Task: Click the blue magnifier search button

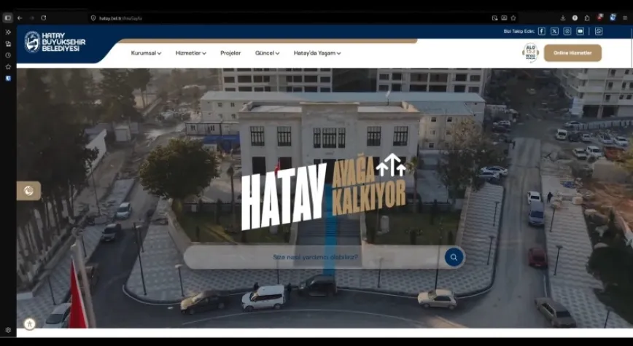Action: click(x=454, y=257)
